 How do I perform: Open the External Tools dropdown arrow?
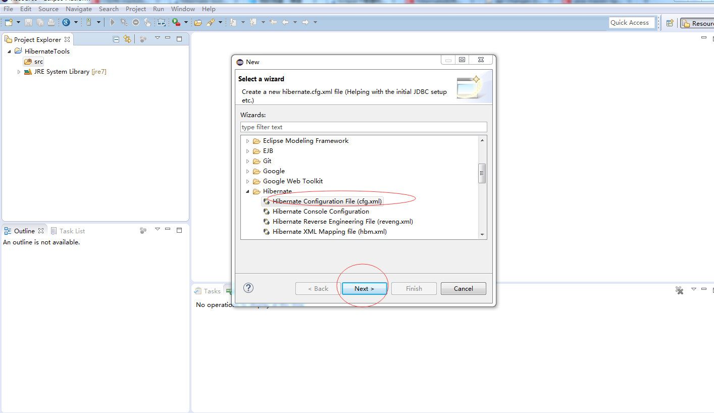(x=186, y=22)
